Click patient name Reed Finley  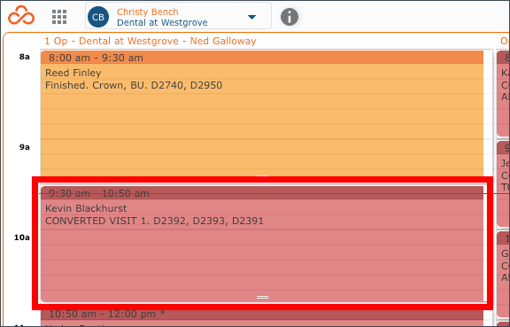point(73,73)
